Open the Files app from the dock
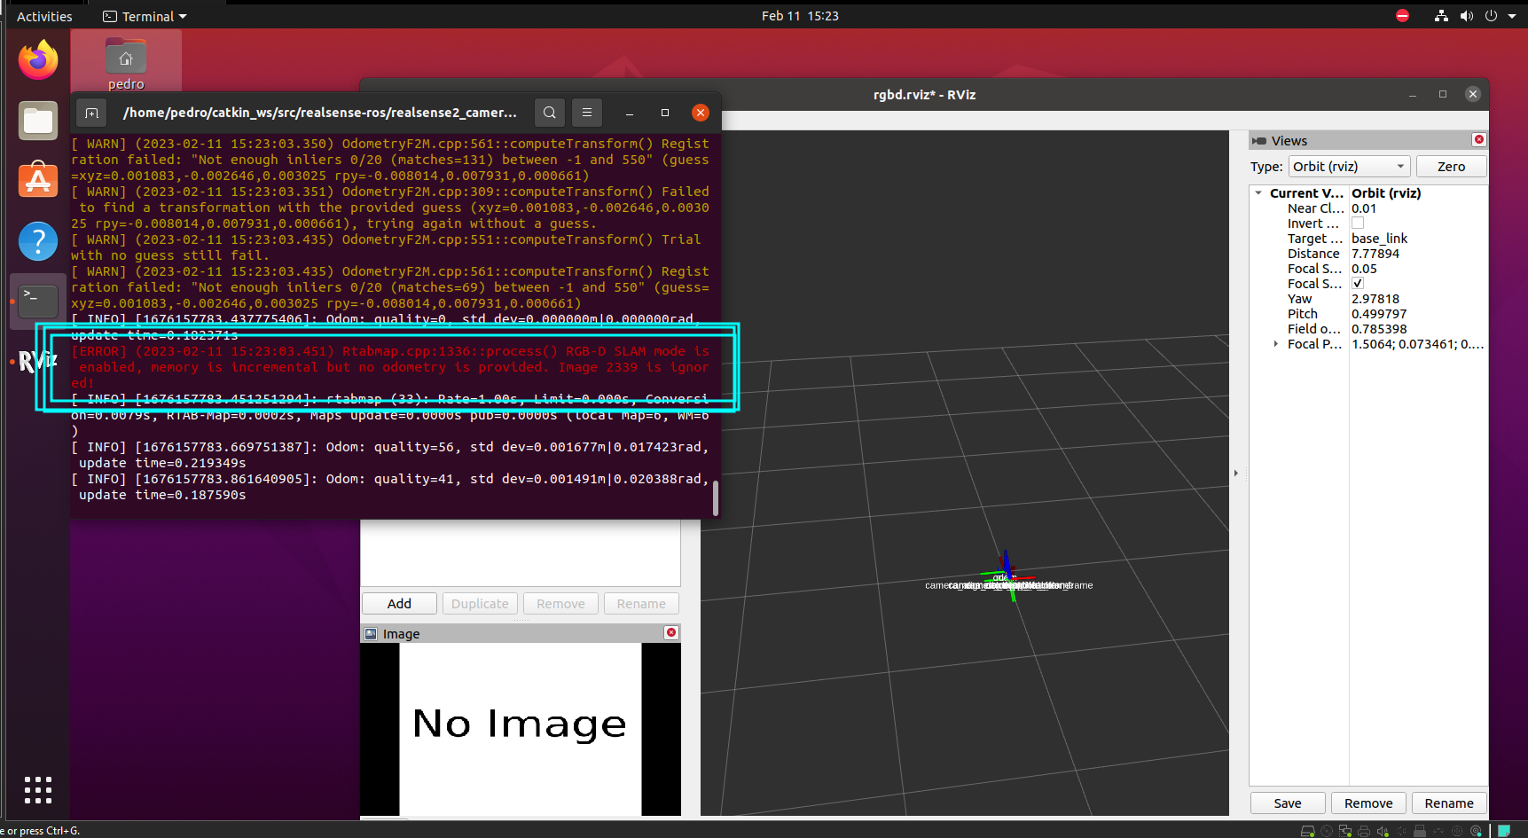The height and width of the screenshot is (838, 1528). point(37,121)
